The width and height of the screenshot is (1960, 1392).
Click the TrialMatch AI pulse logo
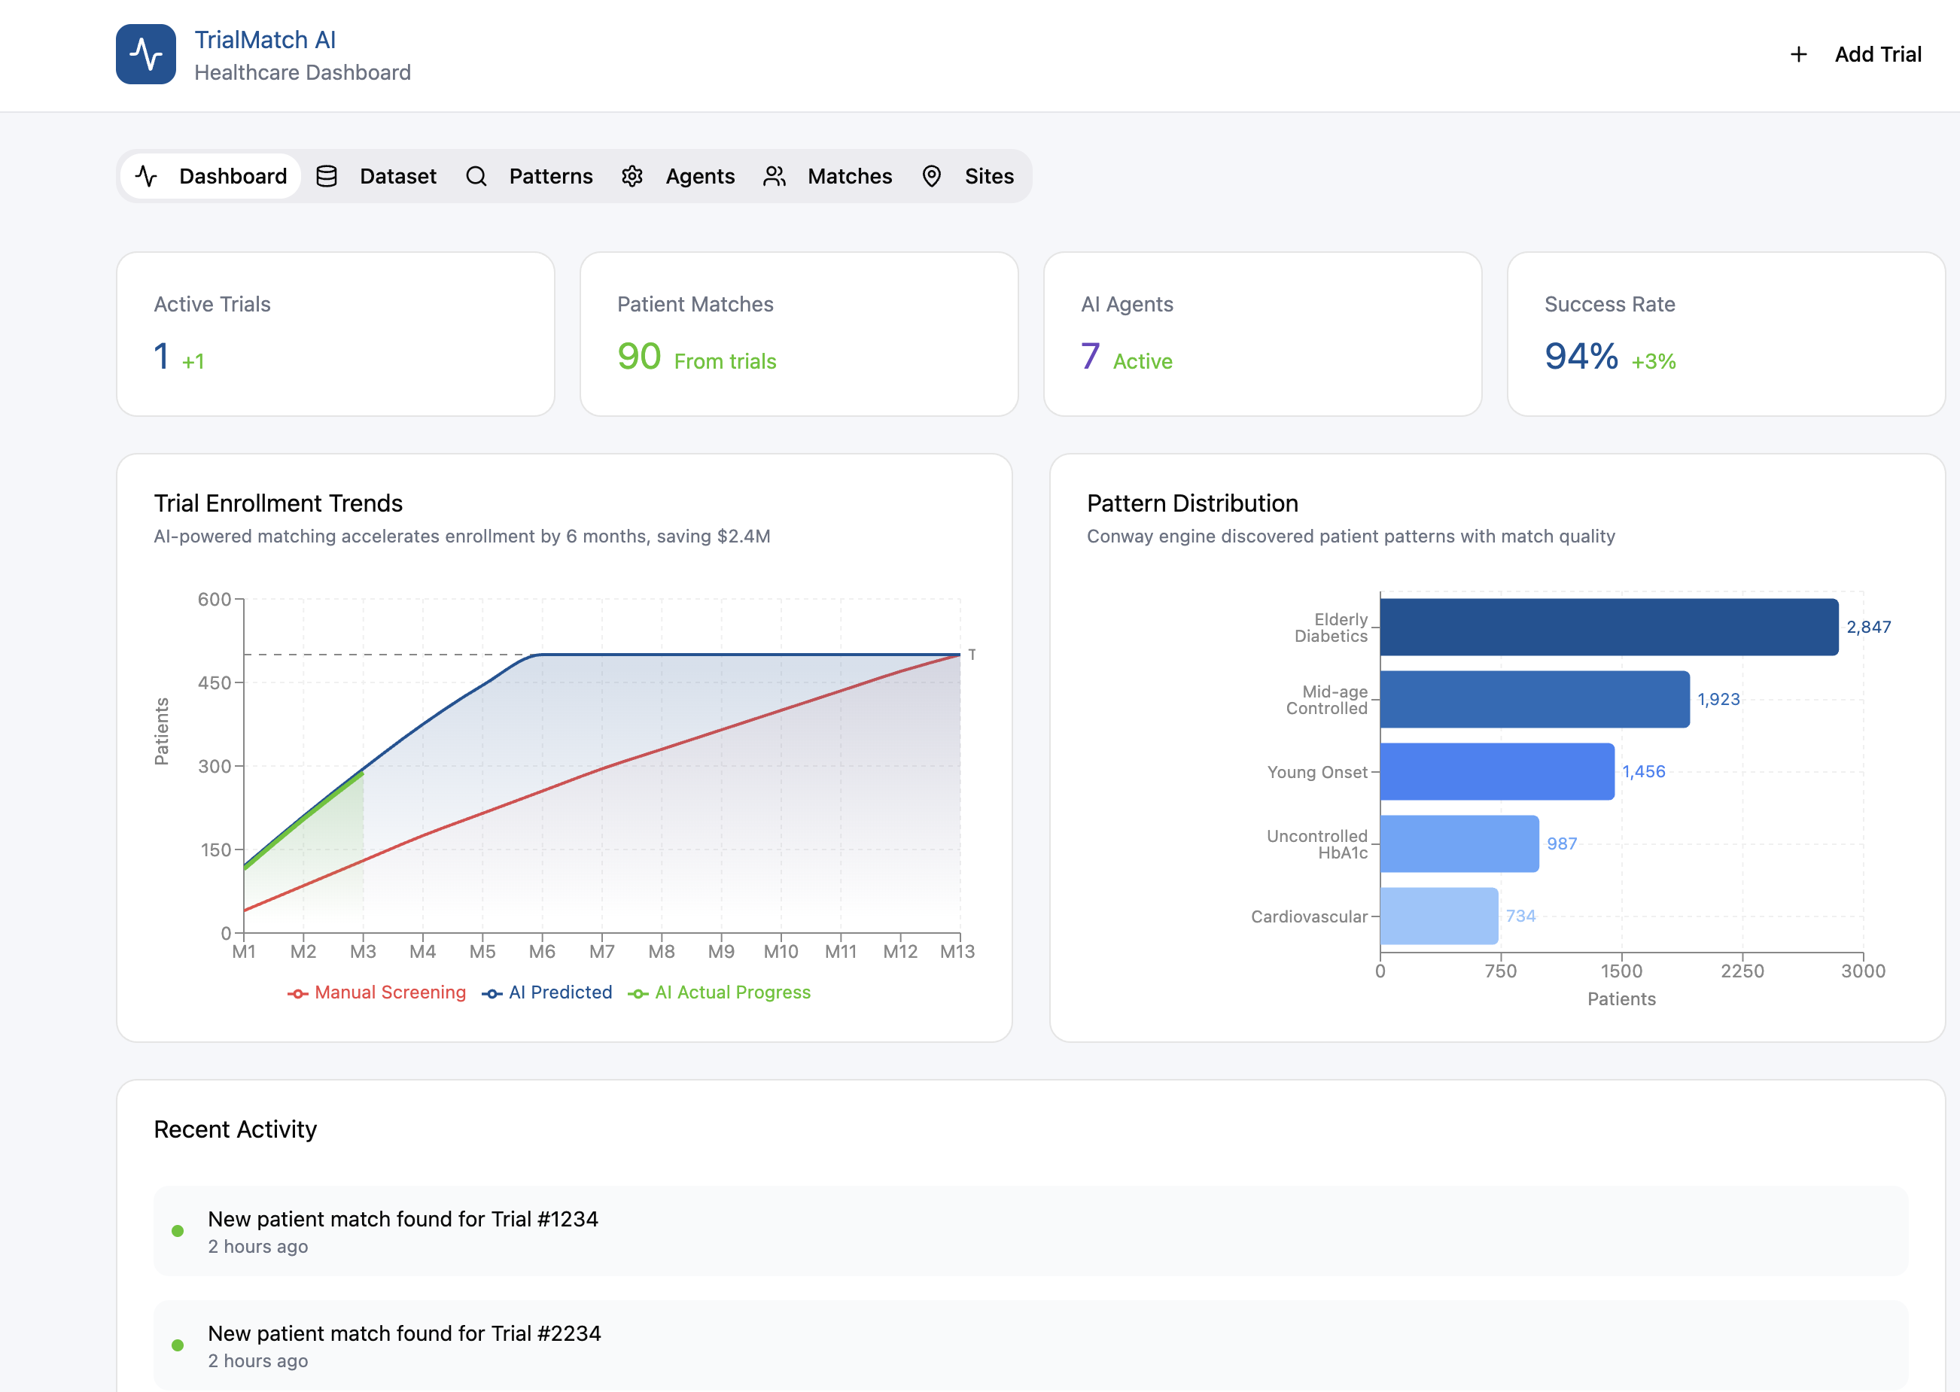[x=146, y=54]
